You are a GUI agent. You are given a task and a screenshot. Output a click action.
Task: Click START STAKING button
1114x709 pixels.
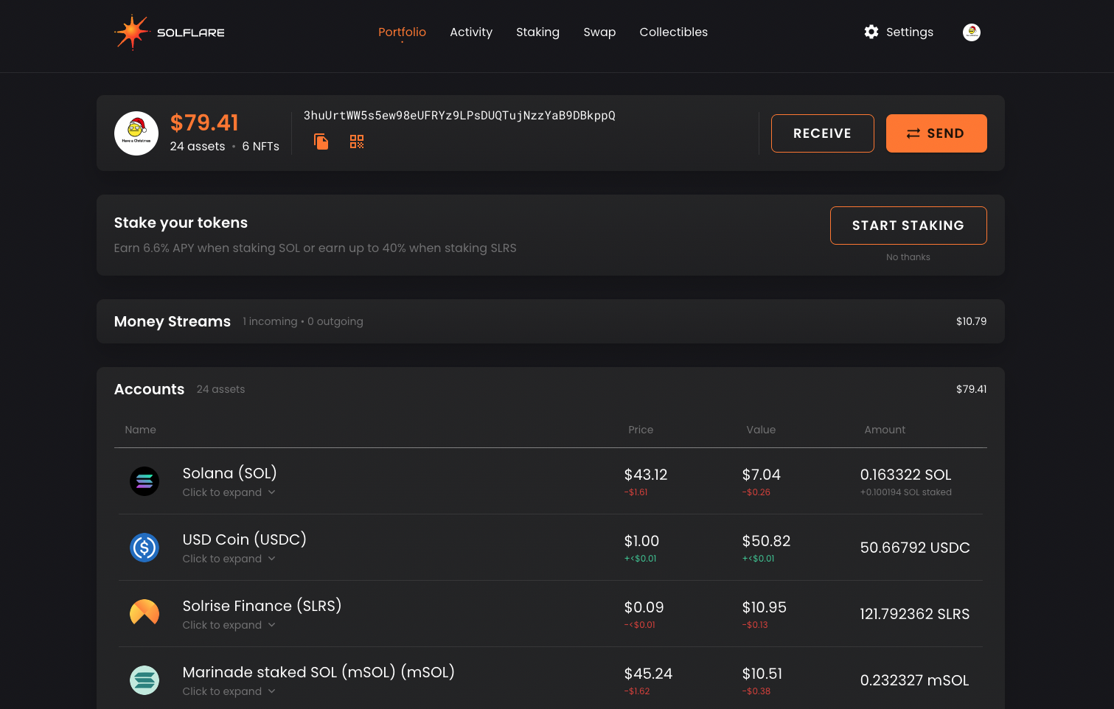tap(908, 226)
